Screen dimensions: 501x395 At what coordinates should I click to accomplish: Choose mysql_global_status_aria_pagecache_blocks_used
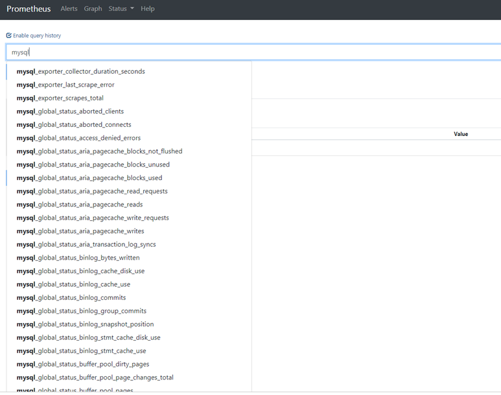coord(129,178)
